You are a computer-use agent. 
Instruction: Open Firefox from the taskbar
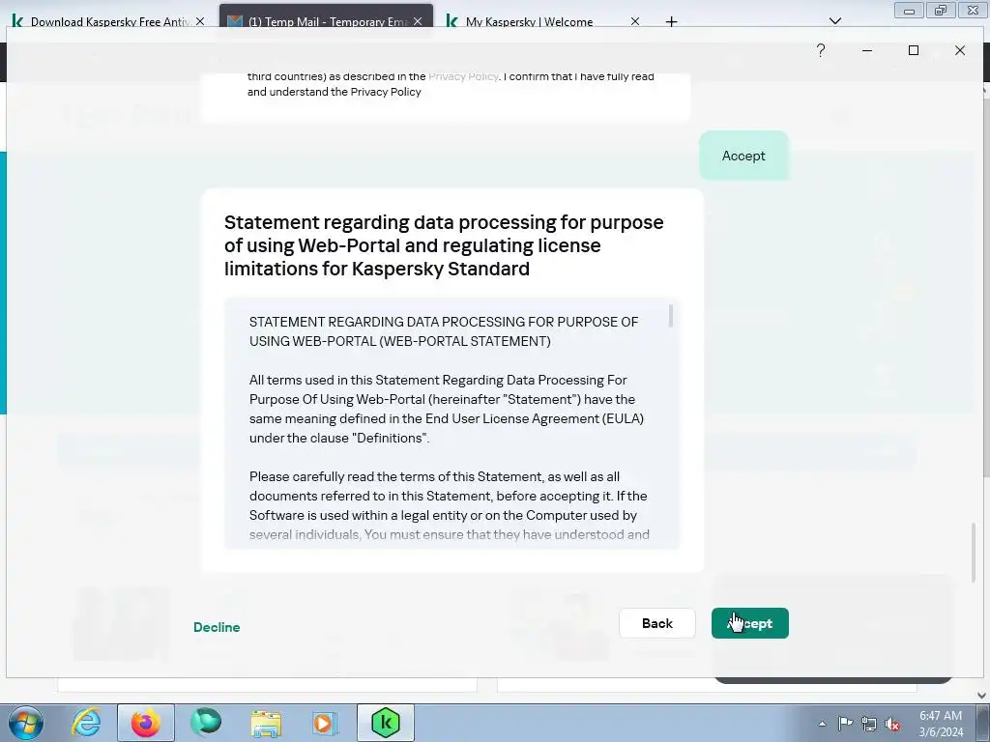coord(146,723)
